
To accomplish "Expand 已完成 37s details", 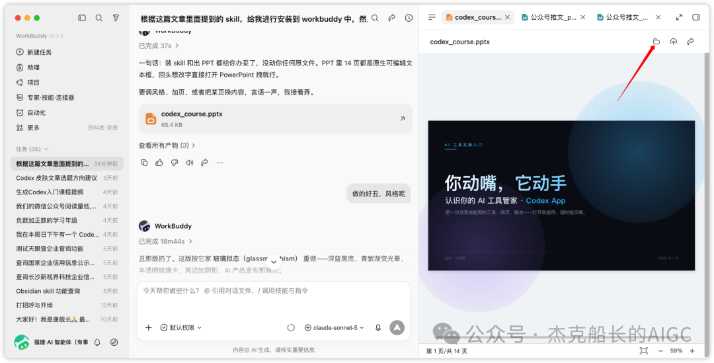I will pyautogui.click(x=159, y=46).
